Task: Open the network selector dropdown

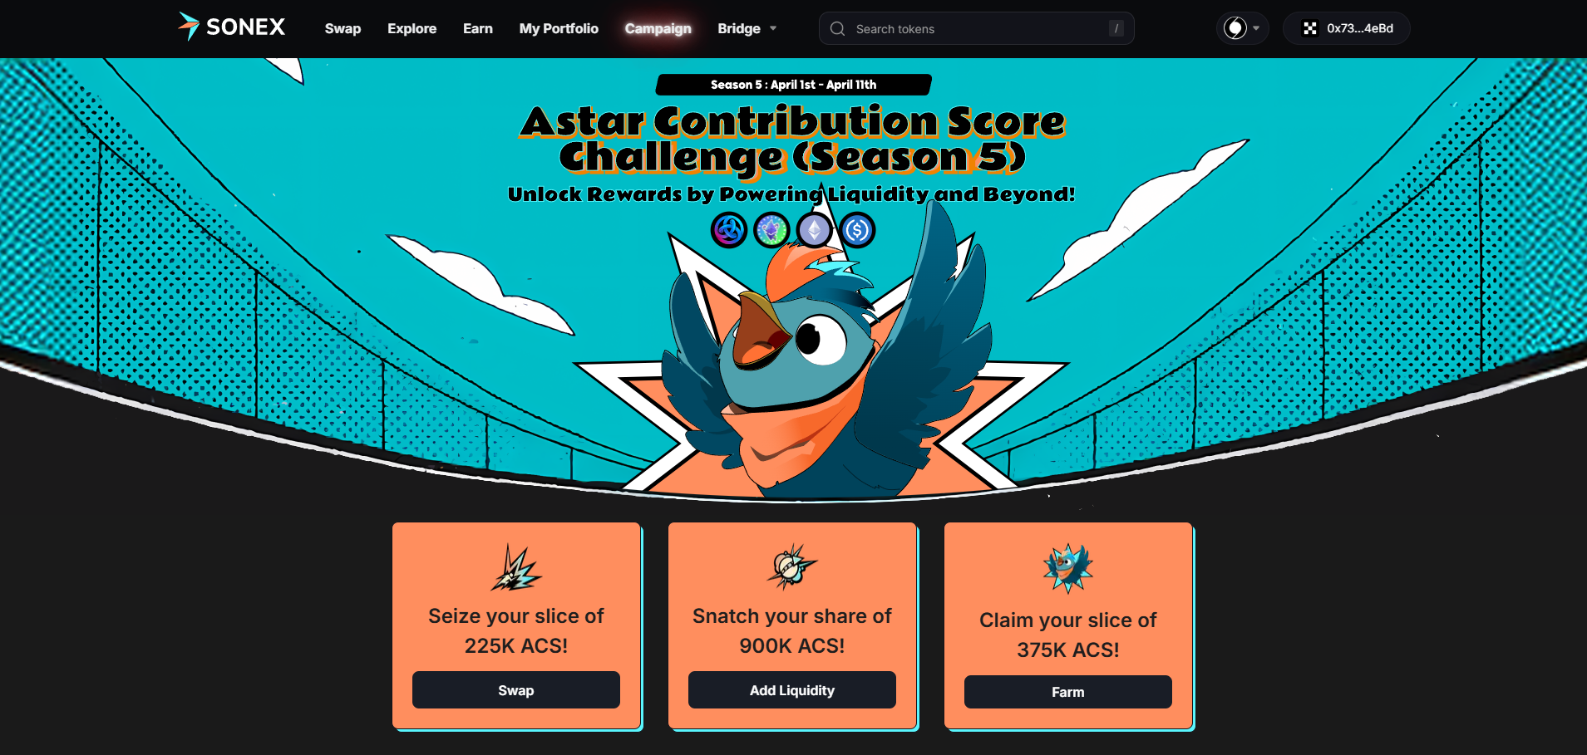Action: tap(1243, 28)
